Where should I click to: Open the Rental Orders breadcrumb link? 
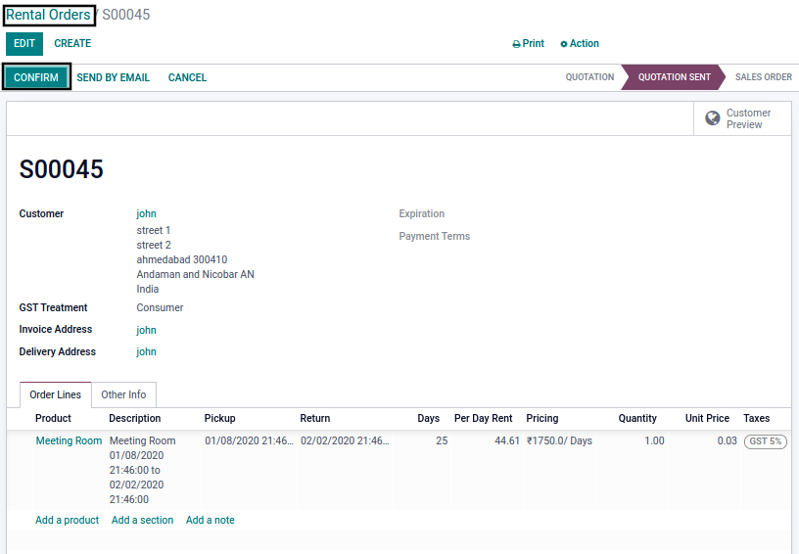[x=48, y=15]
